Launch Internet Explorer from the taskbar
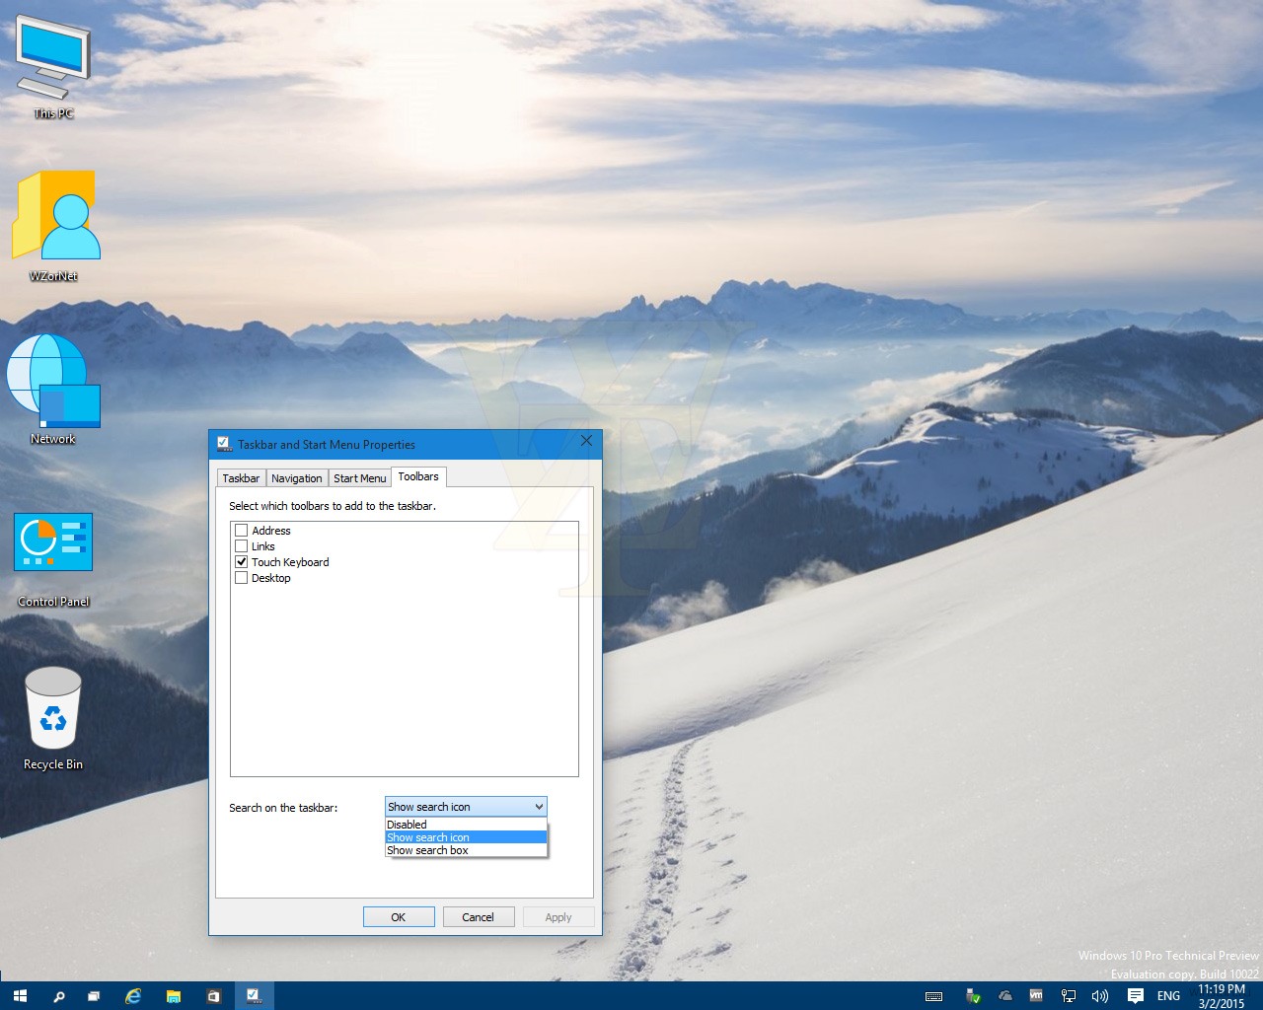The width and height of the screenshot is (1263, 1010). pos(133,996)
